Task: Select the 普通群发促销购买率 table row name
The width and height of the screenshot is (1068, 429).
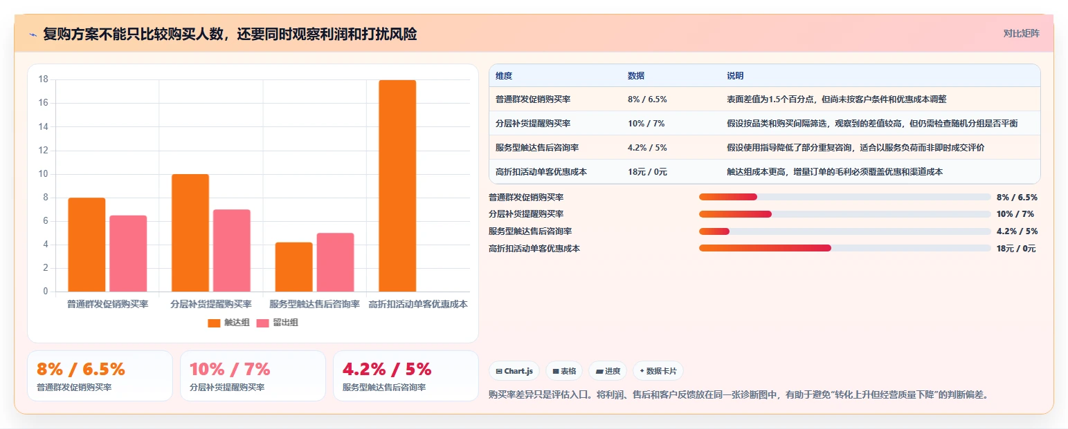Action: (x=533, y=99)
